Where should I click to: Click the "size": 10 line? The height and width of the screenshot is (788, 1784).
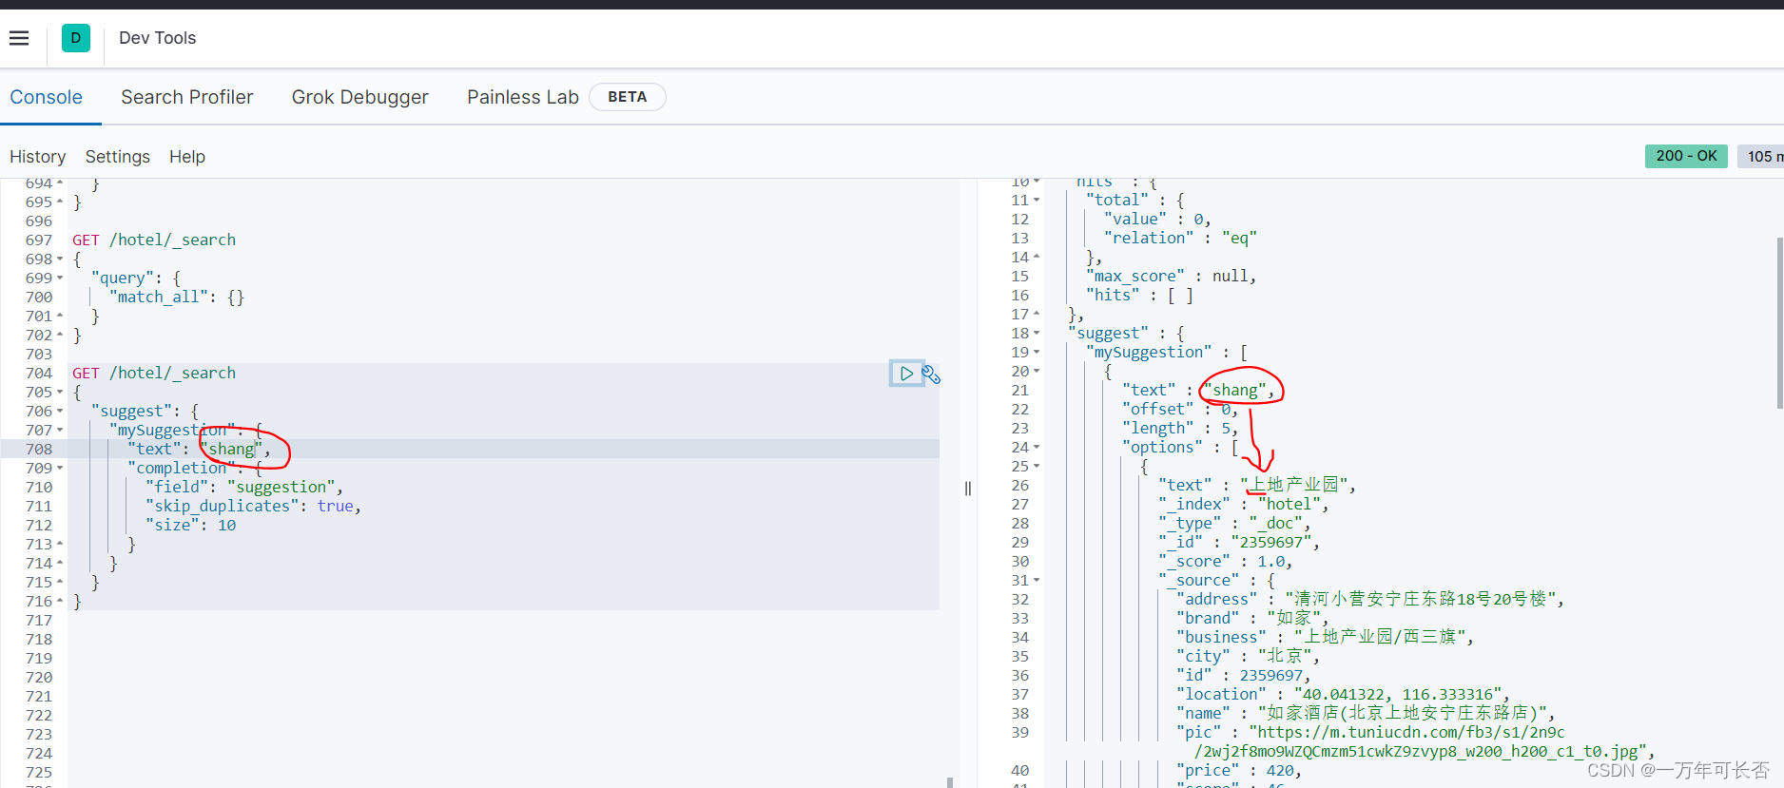click(x=191, y=526)
